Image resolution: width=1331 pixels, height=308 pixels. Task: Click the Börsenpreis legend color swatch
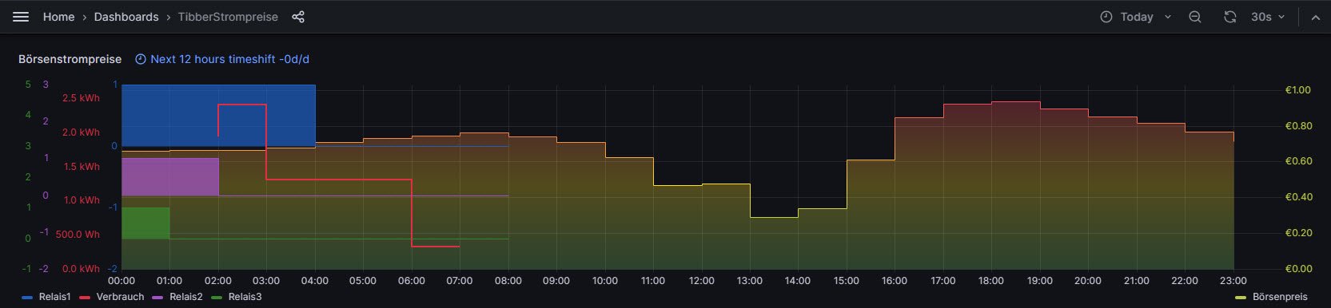(x=1241, y=297)
